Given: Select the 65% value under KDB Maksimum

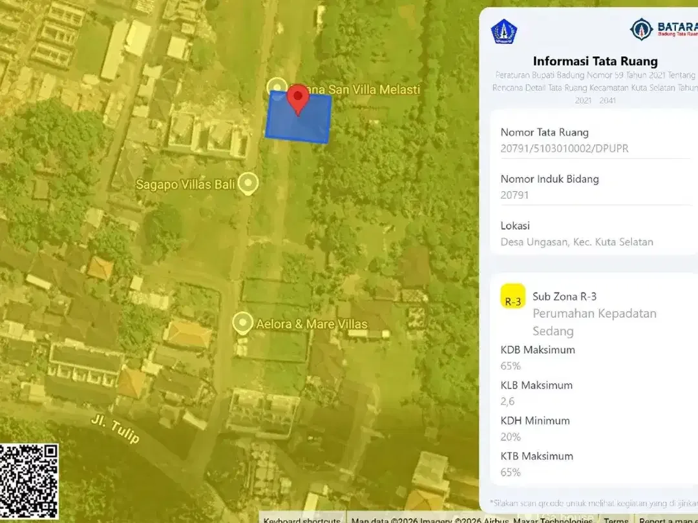Looking at the screenshot, I should [511, 365].
